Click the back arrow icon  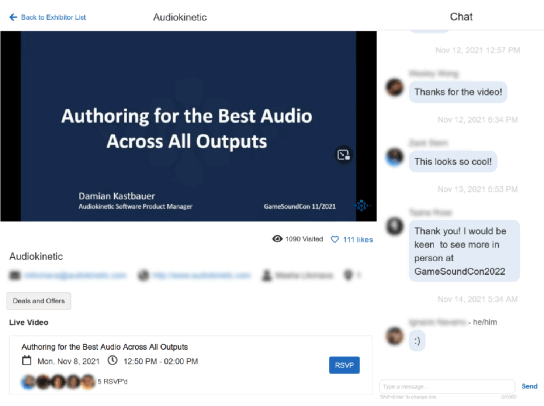tap(13, 17)
